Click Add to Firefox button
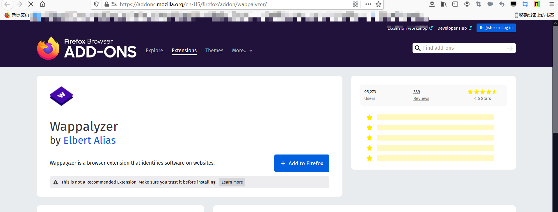Image resolution: width=558 pixels, height=212 pixels. click(x=302, y=163)
